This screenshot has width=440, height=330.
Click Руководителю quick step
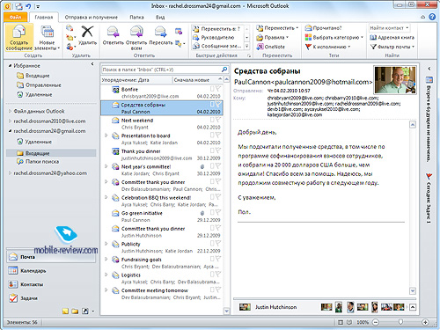point(217,37)
